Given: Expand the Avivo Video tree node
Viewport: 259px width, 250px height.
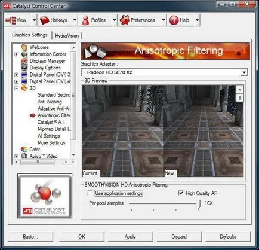Looking at the screenshot, I should (17, 156).
